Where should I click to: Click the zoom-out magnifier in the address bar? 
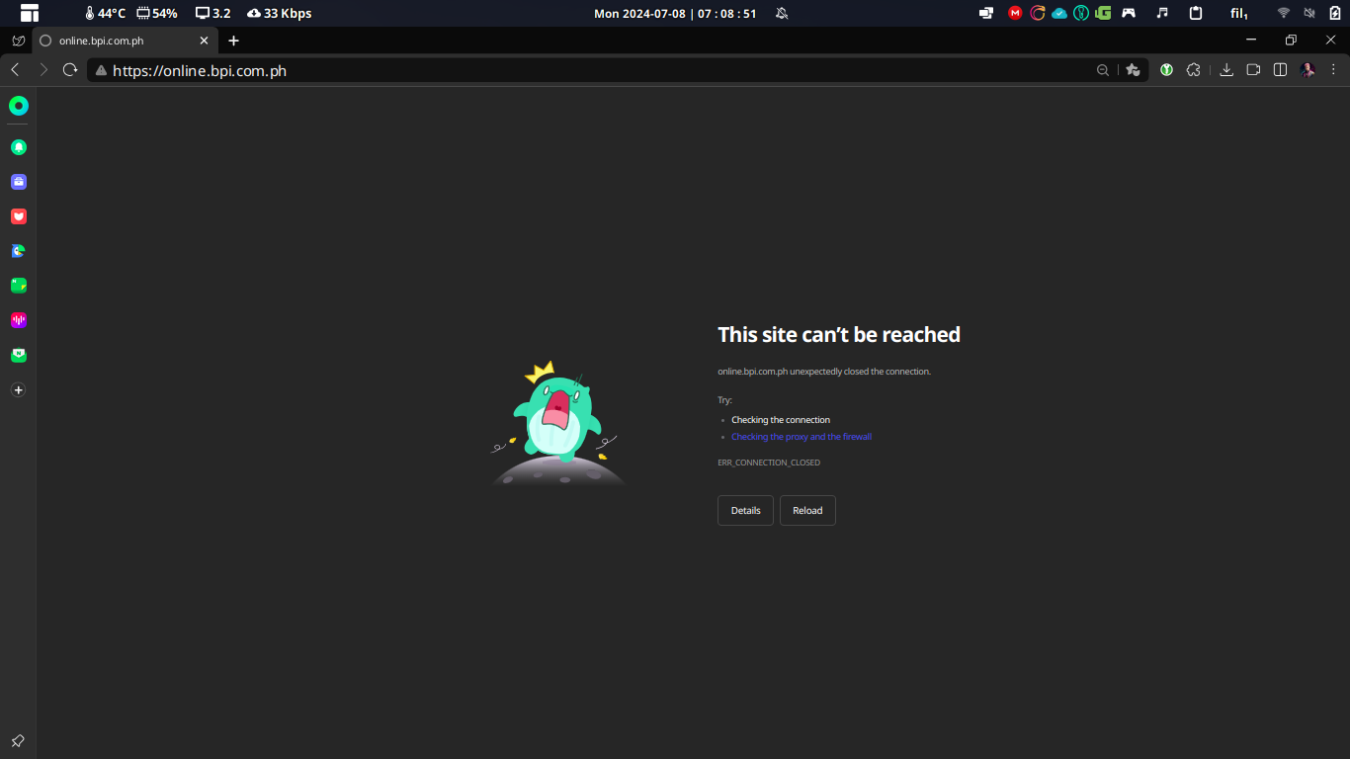pos(1103,70)
